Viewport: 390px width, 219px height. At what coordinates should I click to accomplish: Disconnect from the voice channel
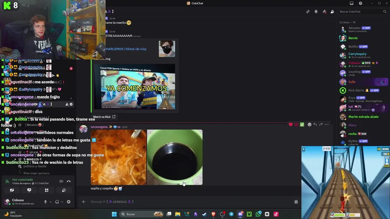tap(69, 181)
